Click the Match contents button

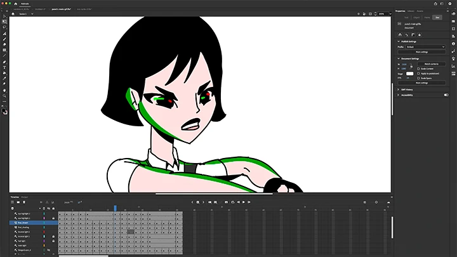pos(432,64)
